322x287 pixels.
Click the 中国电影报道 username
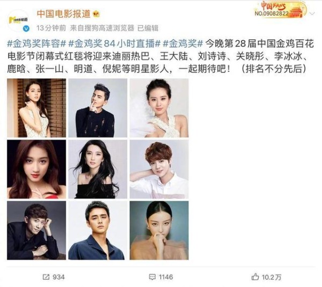click(64, 14)
